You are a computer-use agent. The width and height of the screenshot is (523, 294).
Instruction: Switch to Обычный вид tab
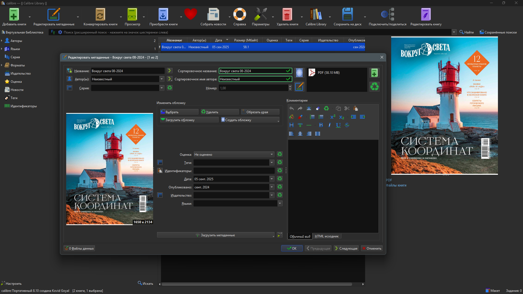coord(300,236)
